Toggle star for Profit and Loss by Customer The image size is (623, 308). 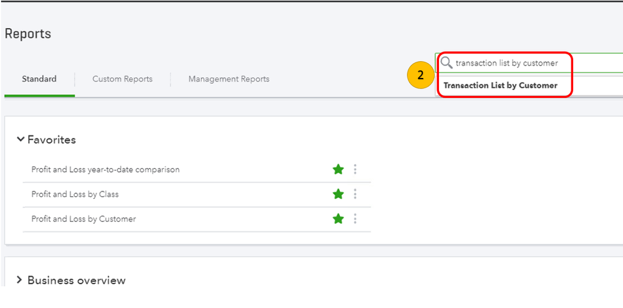[x=338, y=219]
